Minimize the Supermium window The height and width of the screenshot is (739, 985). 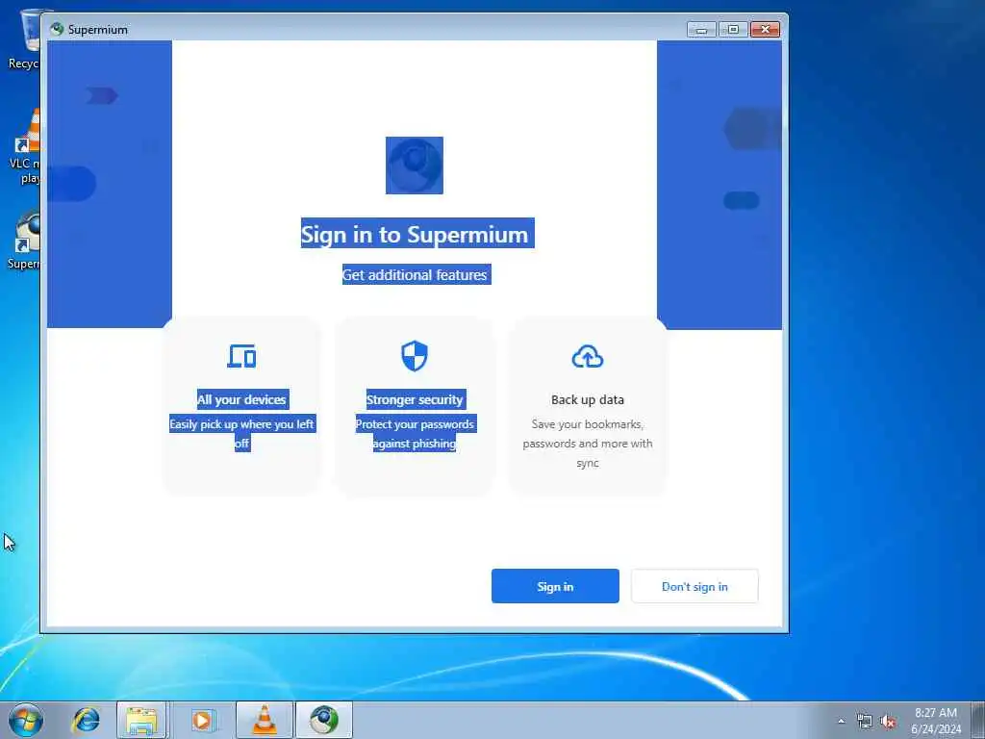701,29
